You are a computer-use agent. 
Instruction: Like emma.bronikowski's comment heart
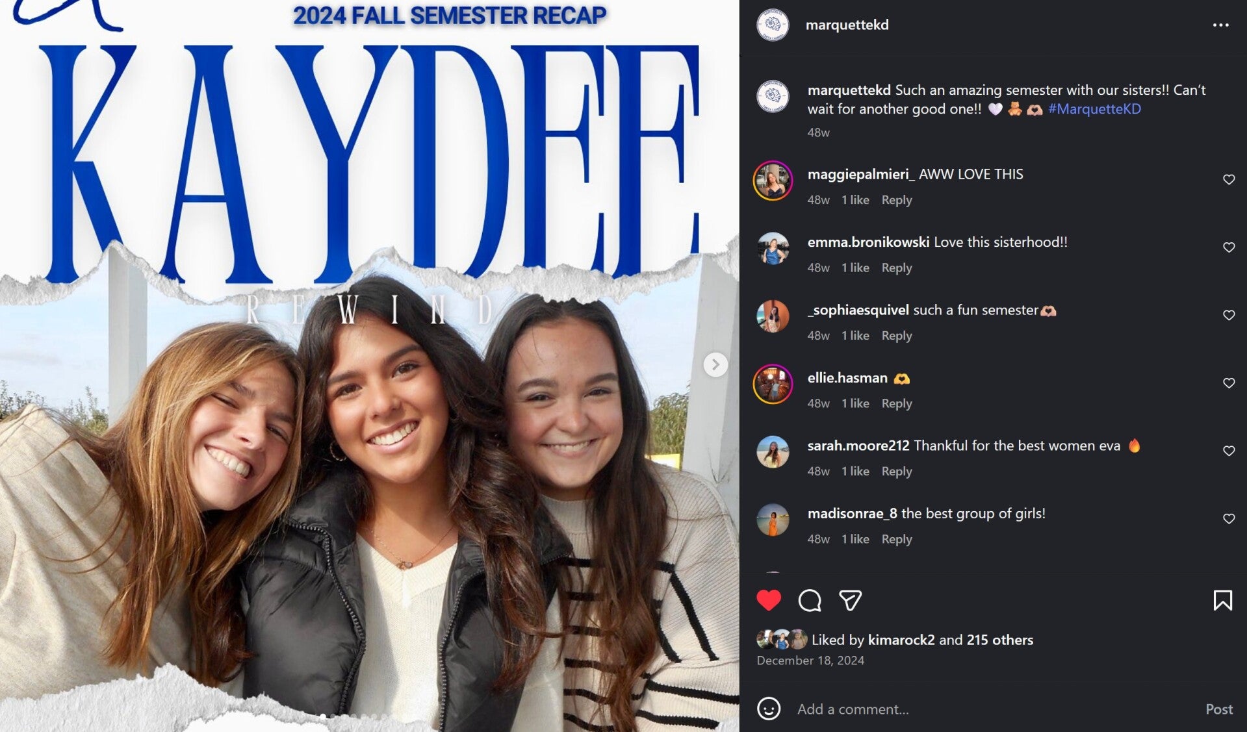coord(1228,247)
